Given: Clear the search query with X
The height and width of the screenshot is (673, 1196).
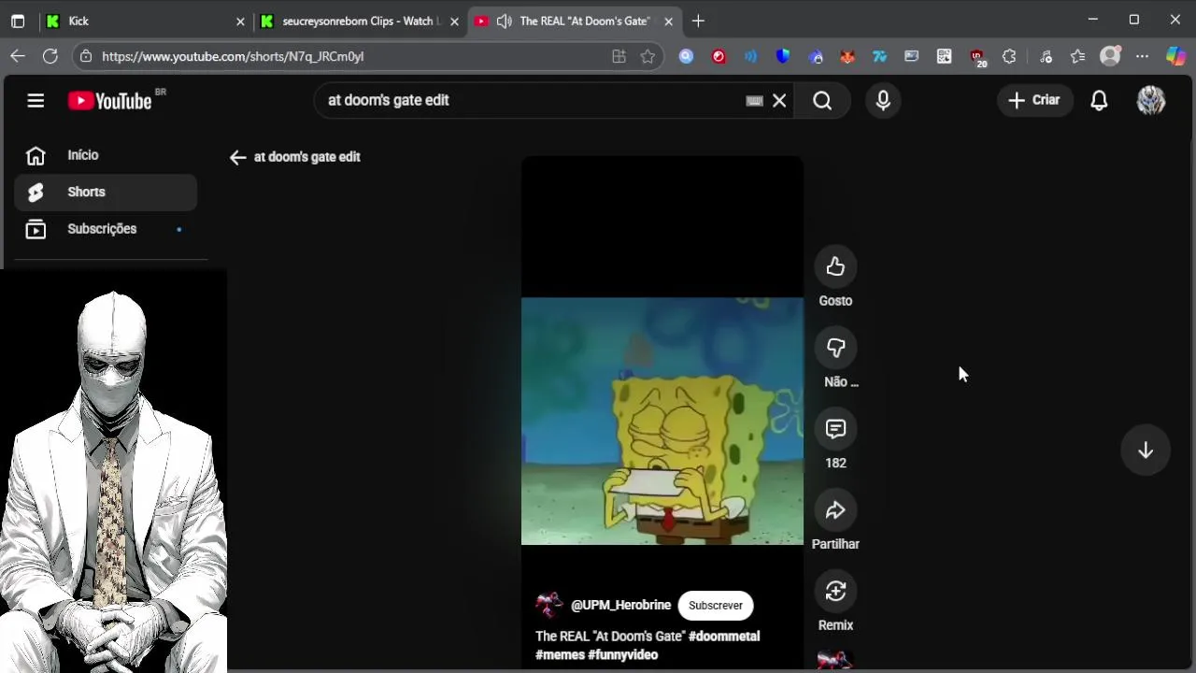Looking at the screenshot, I should [779, 100].
